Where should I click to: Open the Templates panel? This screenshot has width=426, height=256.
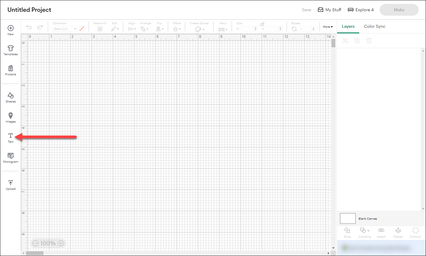10,50
